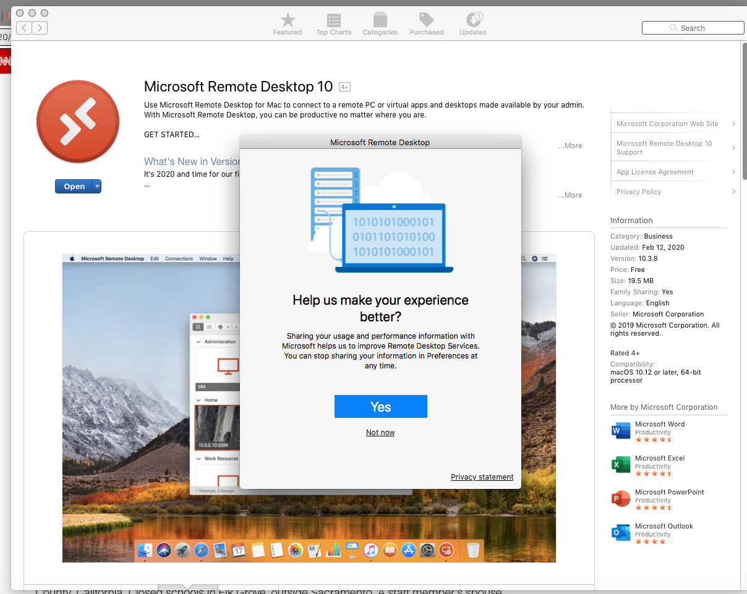This screenshot has height=594, width=747.
Task: Expand What's New with second More link
Action: tap(570, 195)
